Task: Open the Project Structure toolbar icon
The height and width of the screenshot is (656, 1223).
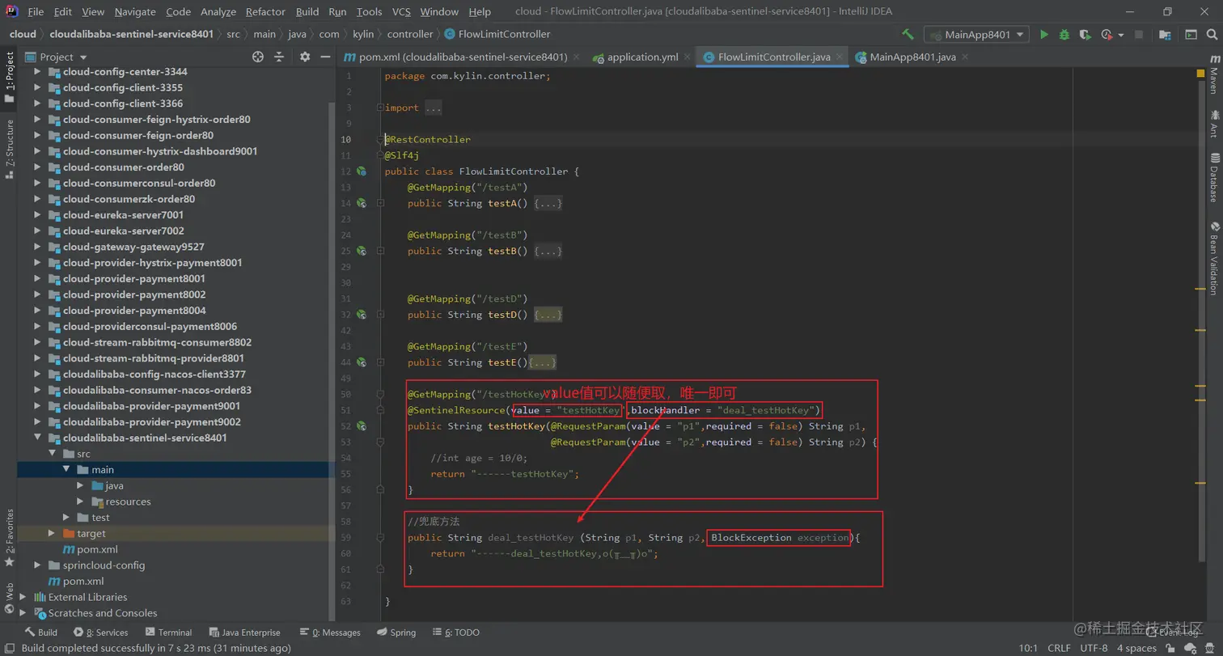Action: 1166,34
